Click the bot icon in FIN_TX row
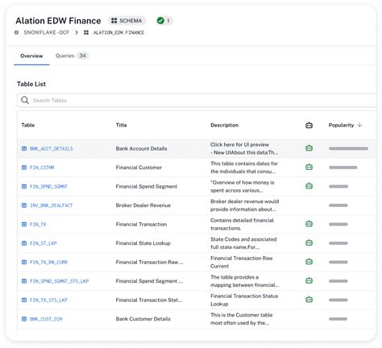 point(309,224)
